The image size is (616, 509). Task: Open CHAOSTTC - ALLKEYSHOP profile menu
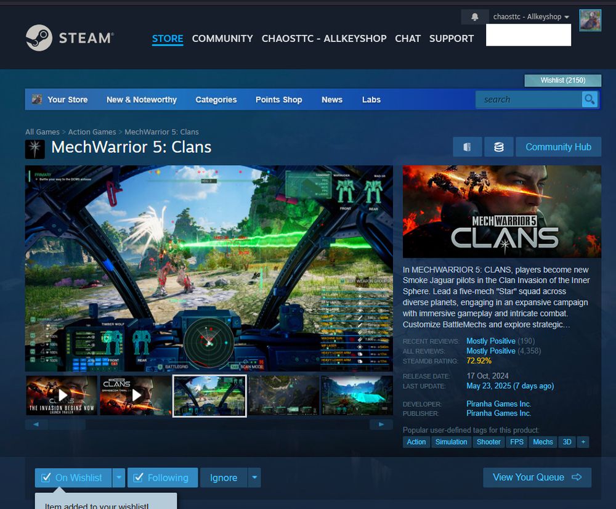(x=324, y=39)
